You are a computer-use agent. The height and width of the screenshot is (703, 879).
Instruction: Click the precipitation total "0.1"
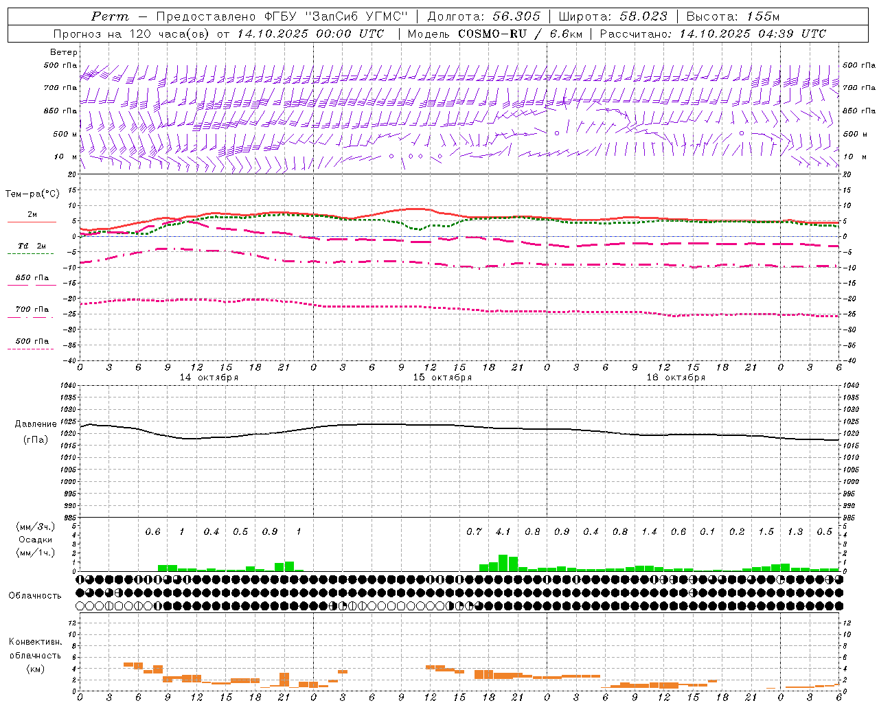[x=707, y=531]
